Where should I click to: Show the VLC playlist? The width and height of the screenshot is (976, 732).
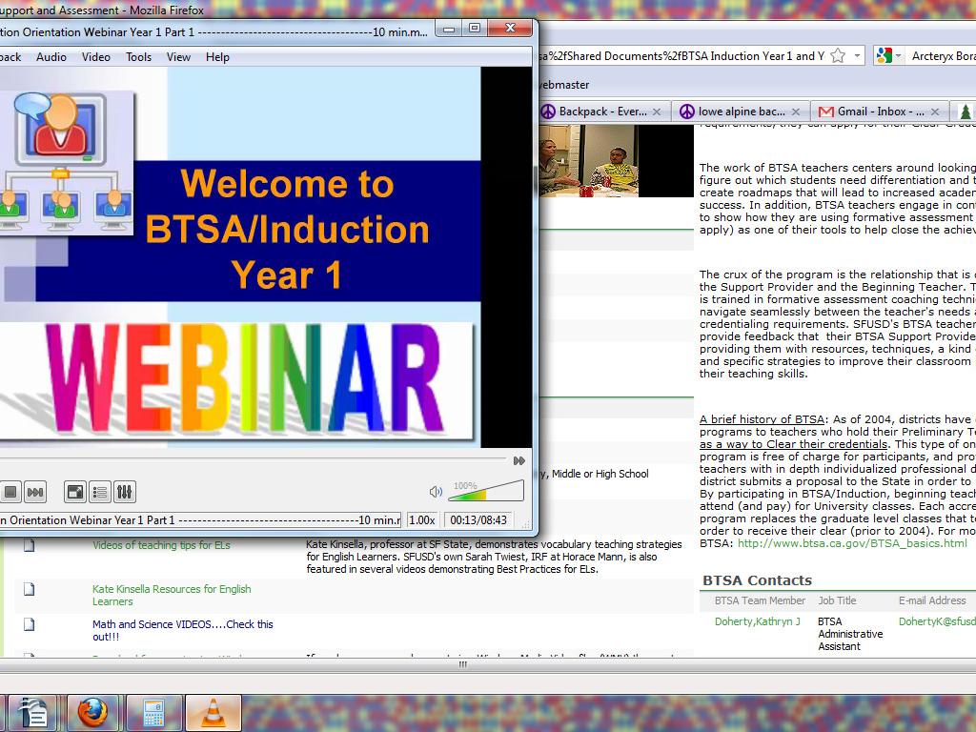(100, 492)
